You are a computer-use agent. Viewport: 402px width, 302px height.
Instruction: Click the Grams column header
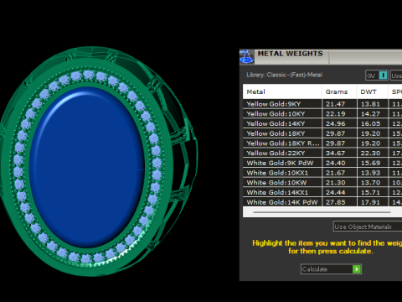(x=339, y=91)
